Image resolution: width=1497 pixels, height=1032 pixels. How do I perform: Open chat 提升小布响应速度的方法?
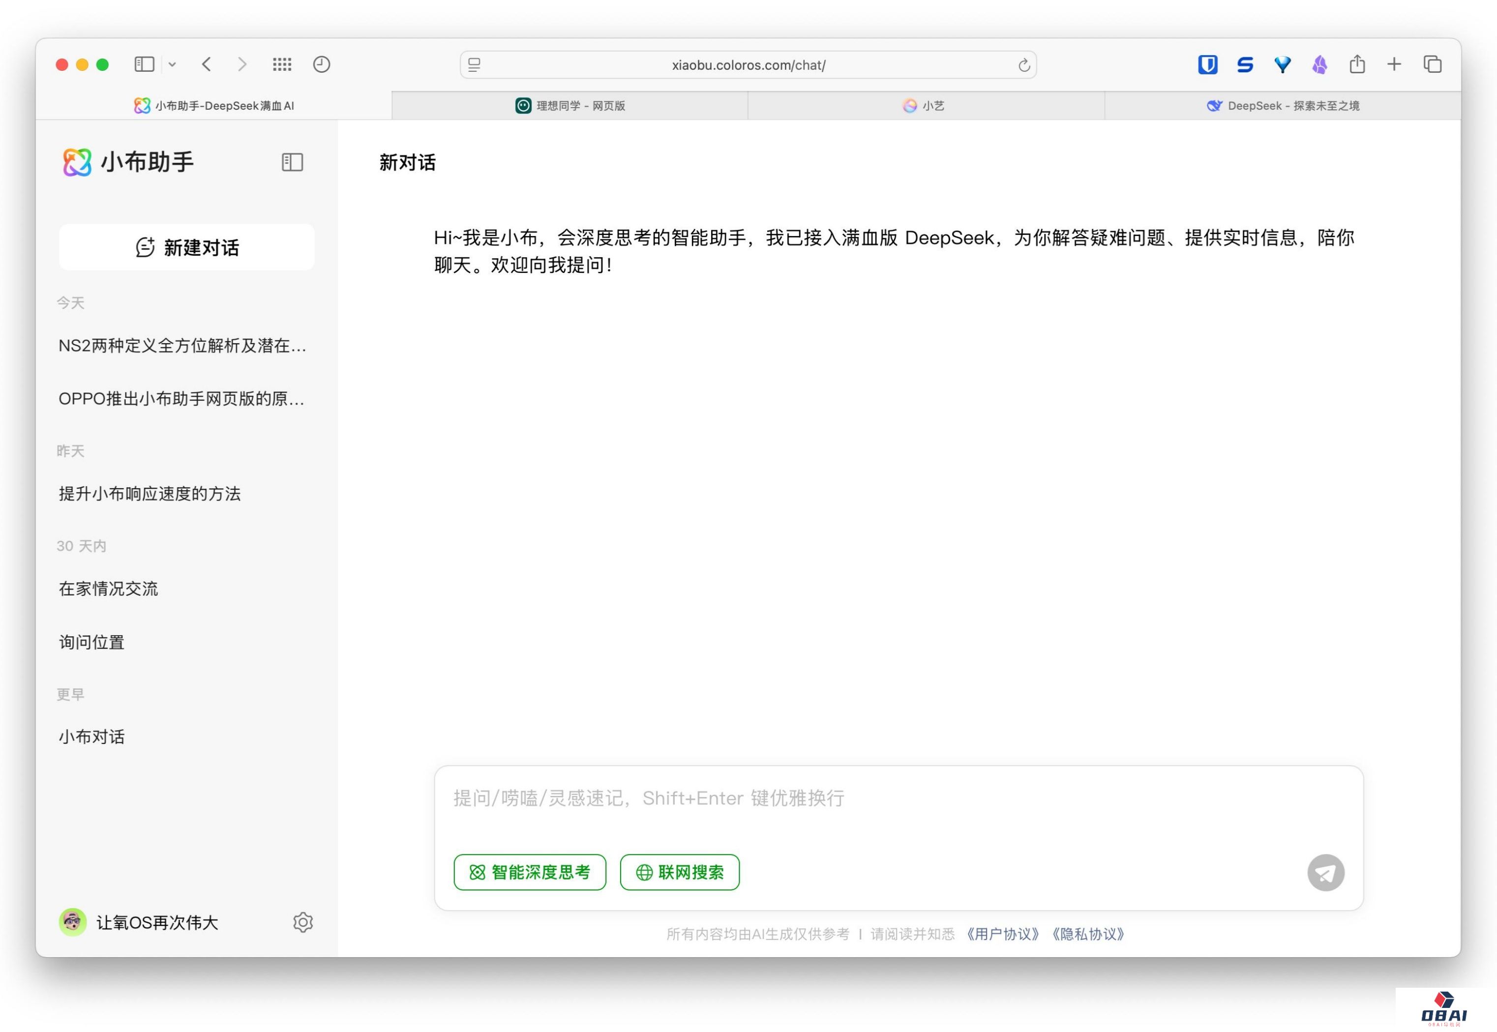tap(150, 494)
